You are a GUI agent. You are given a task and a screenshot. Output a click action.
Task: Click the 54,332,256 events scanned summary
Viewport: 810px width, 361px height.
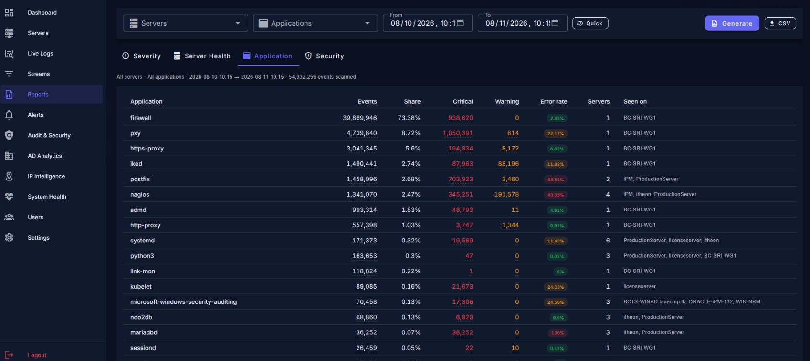[322, 77]
